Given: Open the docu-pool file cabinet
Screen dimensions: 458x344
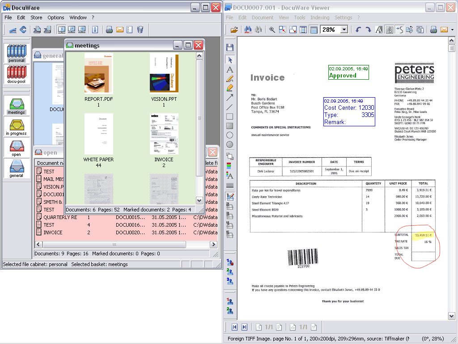Looking at the screenshot, I should [17, 75].
